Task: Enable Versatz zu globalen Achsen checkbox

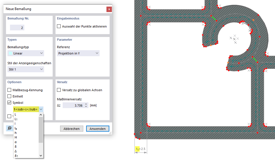Action: coord(59,90)
